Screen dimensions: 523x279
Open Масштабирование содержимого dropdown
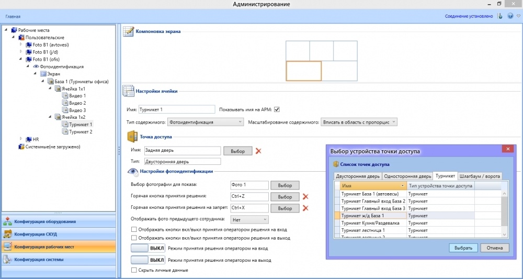(359, 122)
